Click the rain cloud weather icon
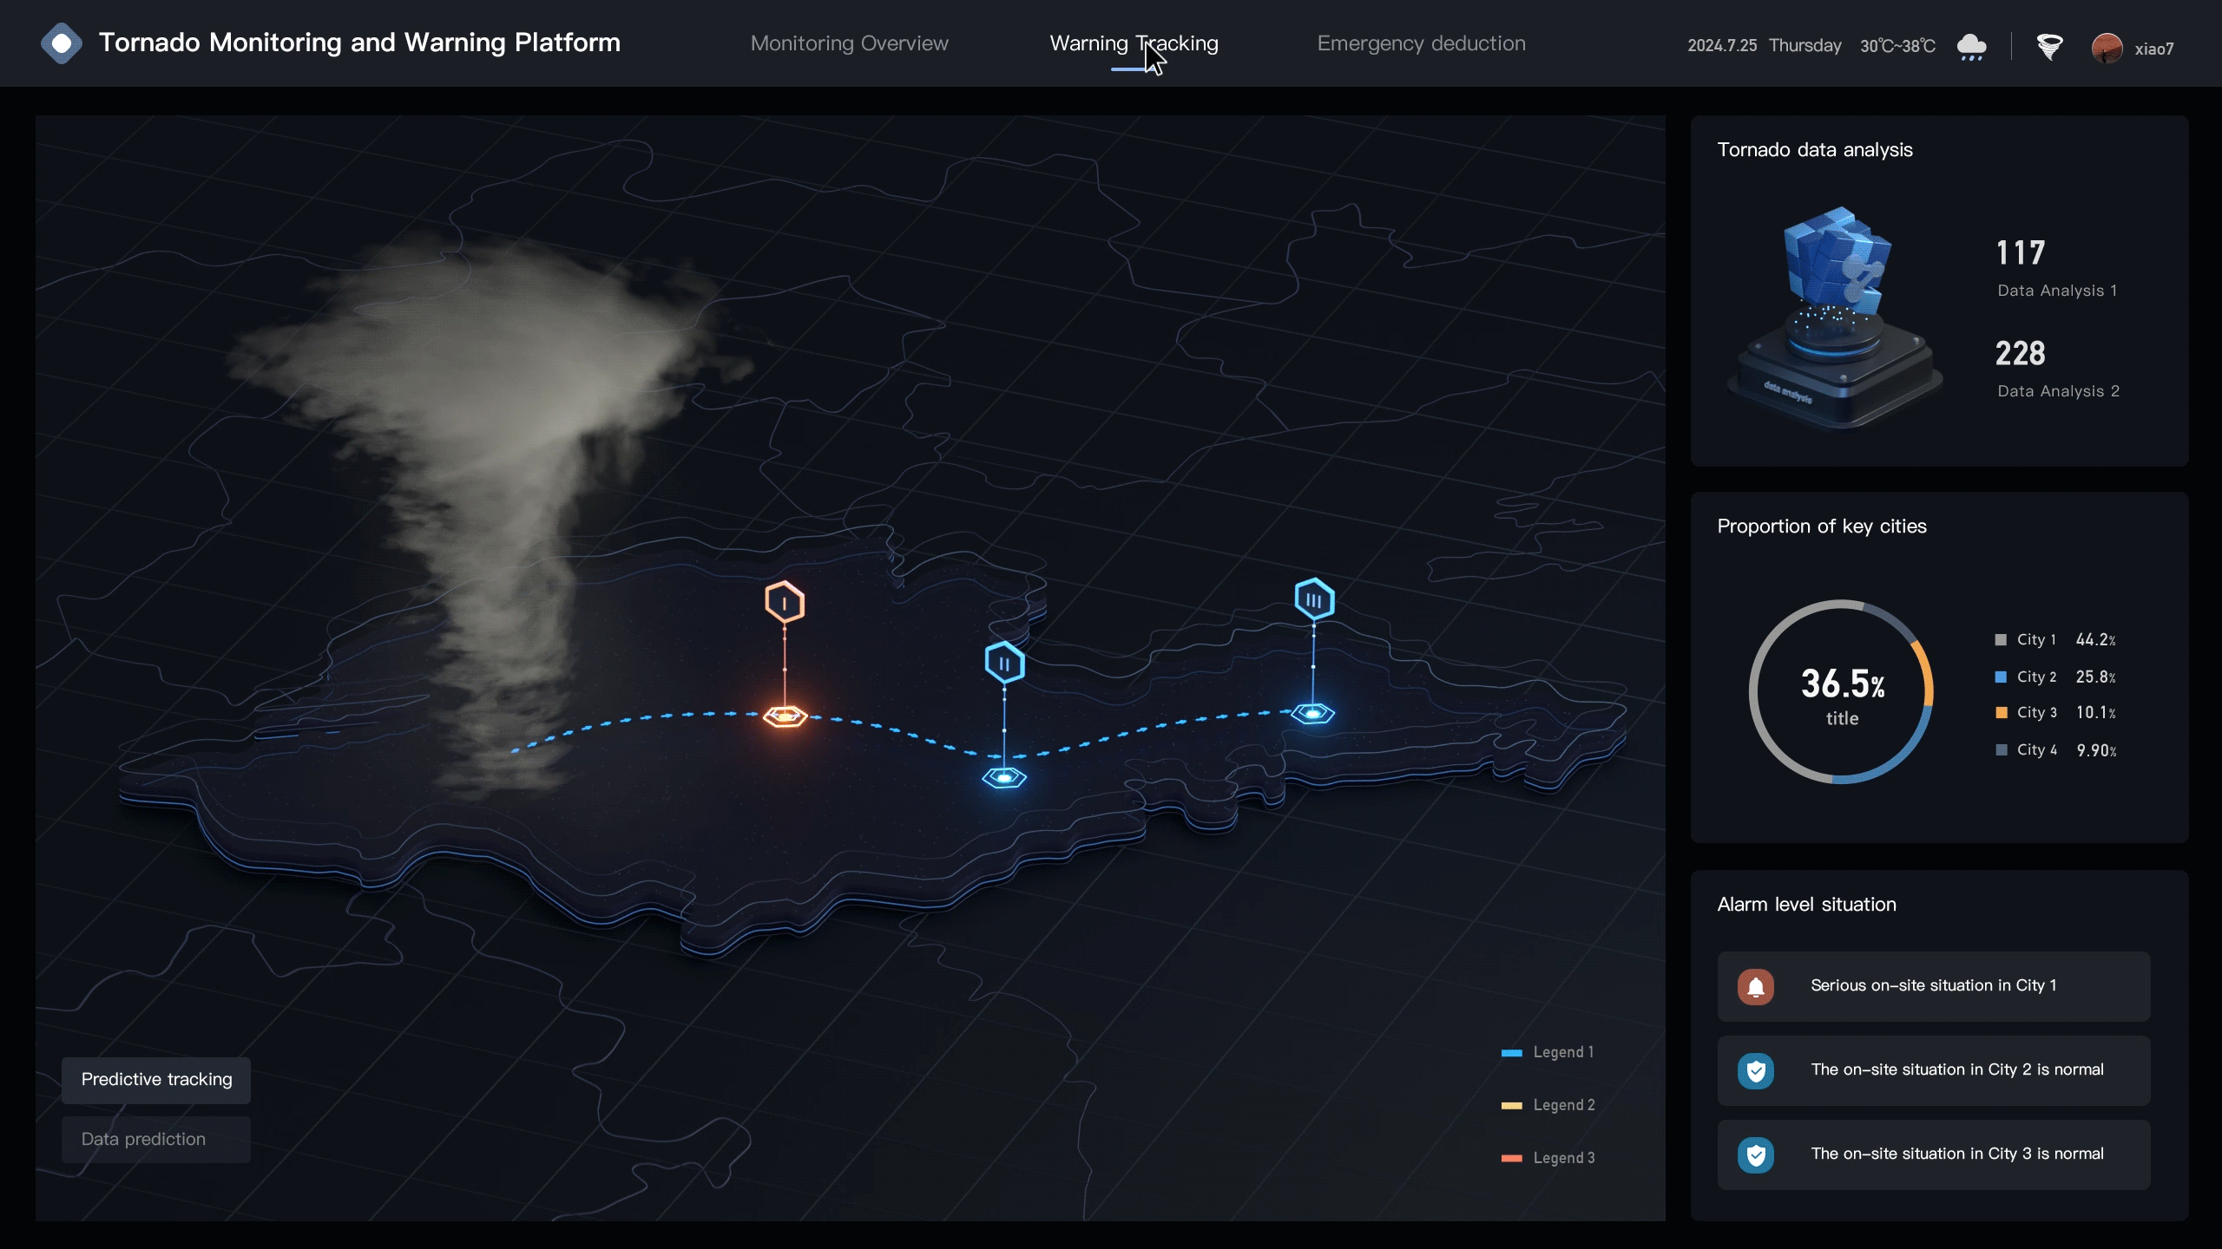 click(x=1971, y=47)
